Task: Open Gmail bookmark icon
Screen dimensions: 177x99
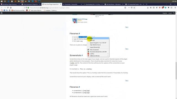Action: 2,10
